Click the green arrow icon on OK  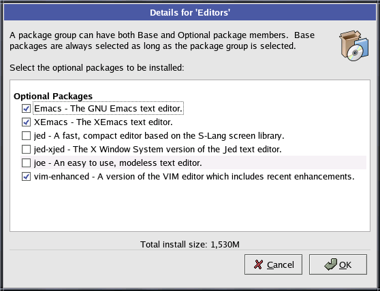(330, 264)
